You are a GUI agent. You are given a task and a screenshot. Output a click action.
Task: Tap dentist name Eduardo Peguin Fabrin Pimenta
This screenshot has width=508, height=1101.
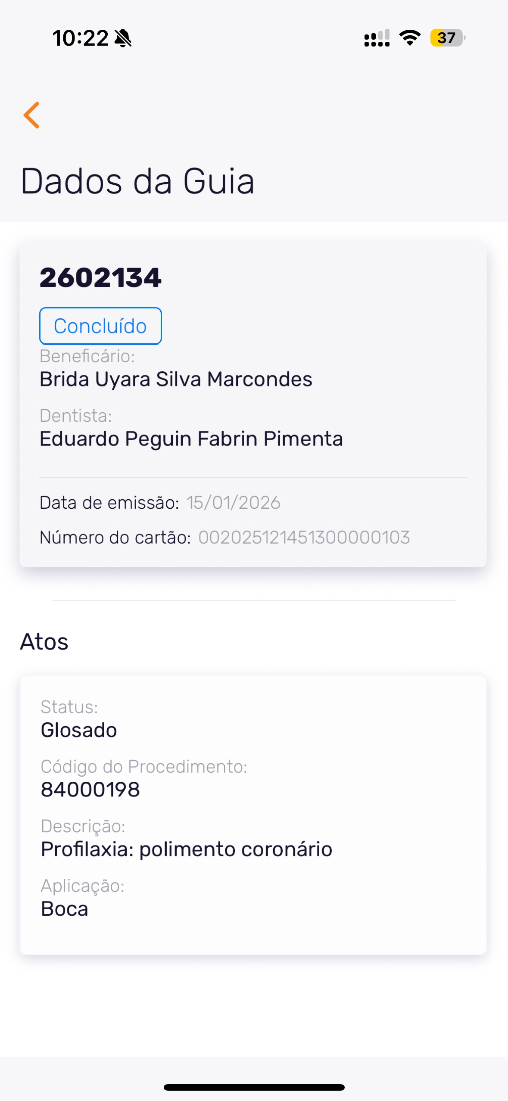[191, 439]
